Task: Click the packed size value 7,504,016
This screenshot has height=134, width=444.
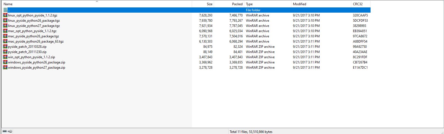Action: [236, 36]
